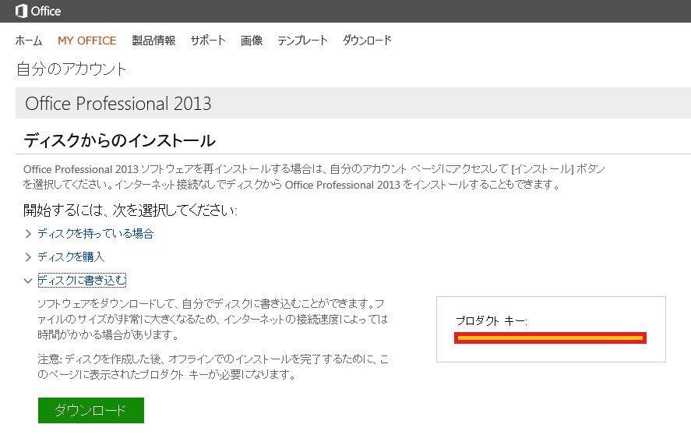Open the ホーム menu item
The width and height of the screenshot is (691, 442).
(x=29, y=41)
